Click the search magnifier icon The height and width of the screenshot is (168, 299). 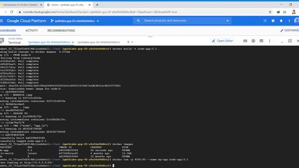point(138,21)
